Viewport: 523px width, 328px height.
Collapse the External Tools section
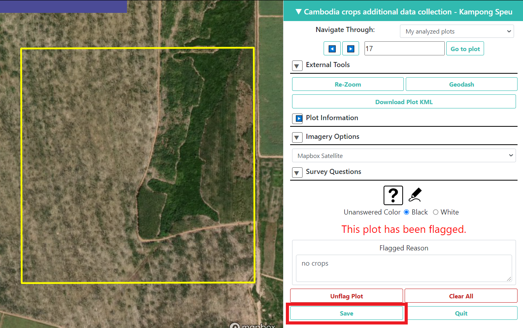pos(297,66)
